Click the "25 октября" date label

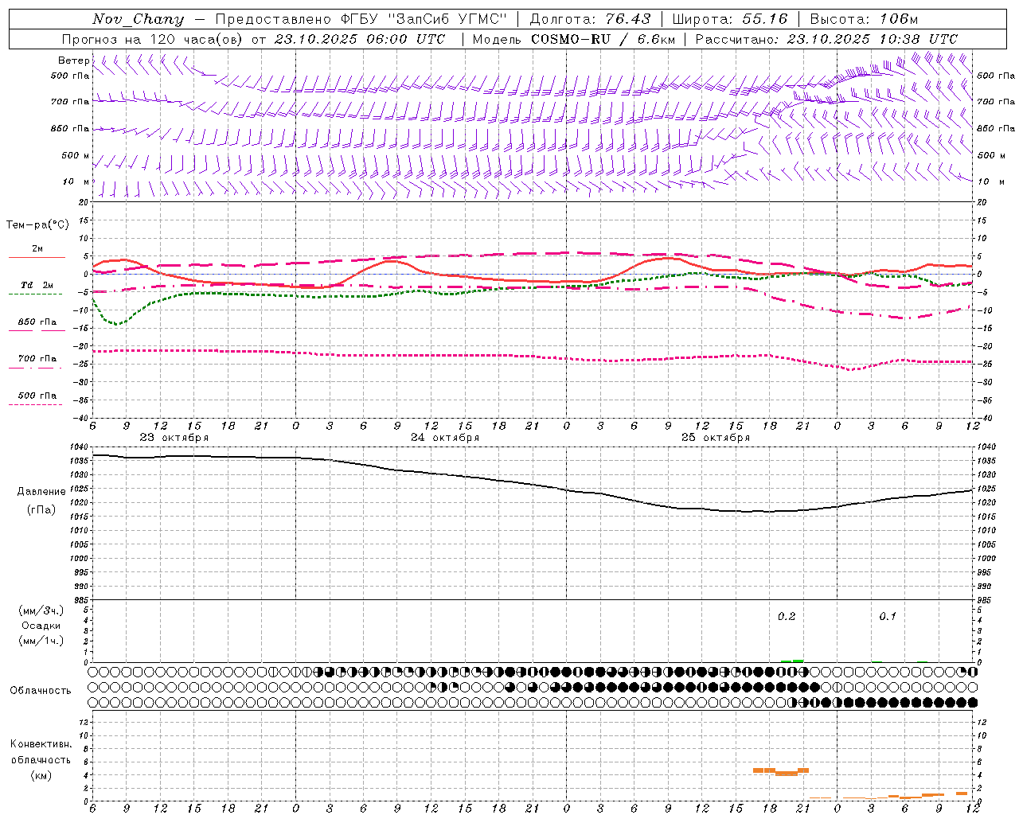pos(716,438)
